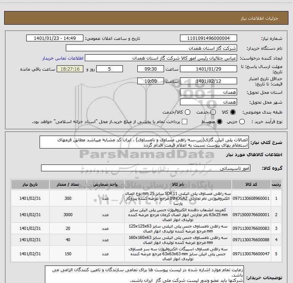Choose the متوسط purchase process option
The height and width of the screenshot is (283, 293).
pos(220,122)
